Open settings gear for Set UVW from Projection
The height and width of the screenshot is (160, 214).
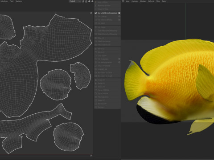119,13
